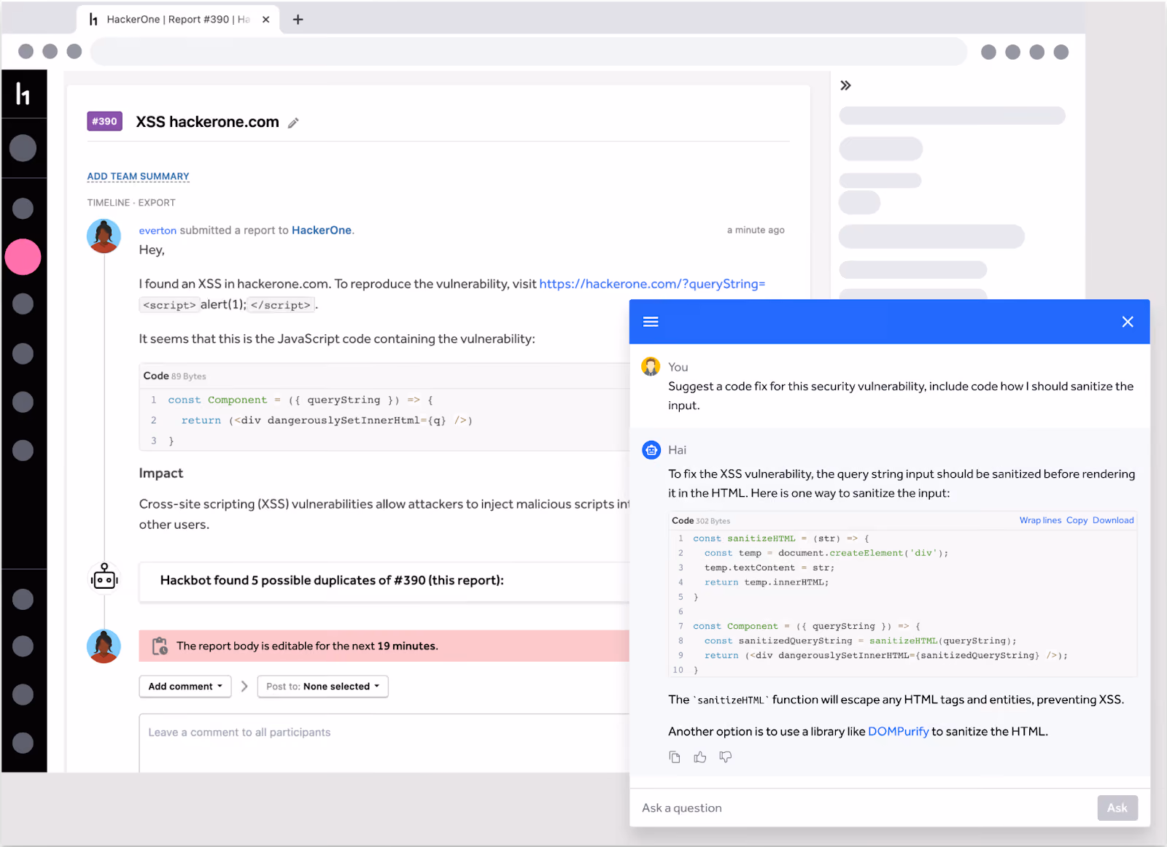Close the HackerOne Report #390 browser tab

(265, 20)
